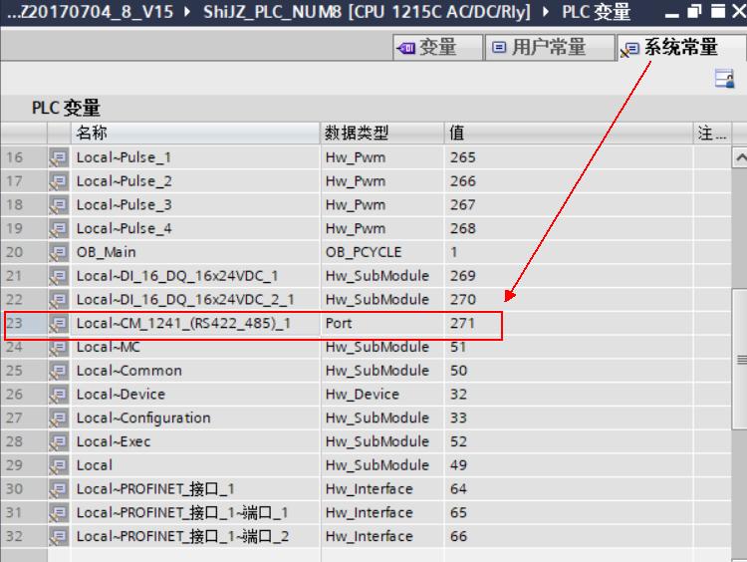Click the value 265 cell
This screenshot has width=747, height=562.
pyautogui.click(x=569, y=157)
